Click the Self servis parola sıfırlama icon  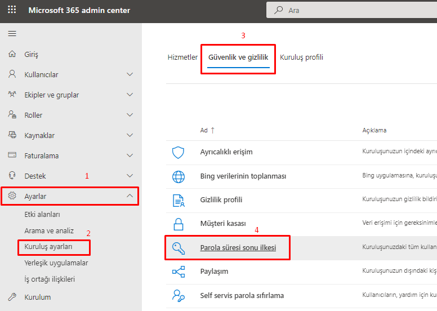tap(178, 295)
